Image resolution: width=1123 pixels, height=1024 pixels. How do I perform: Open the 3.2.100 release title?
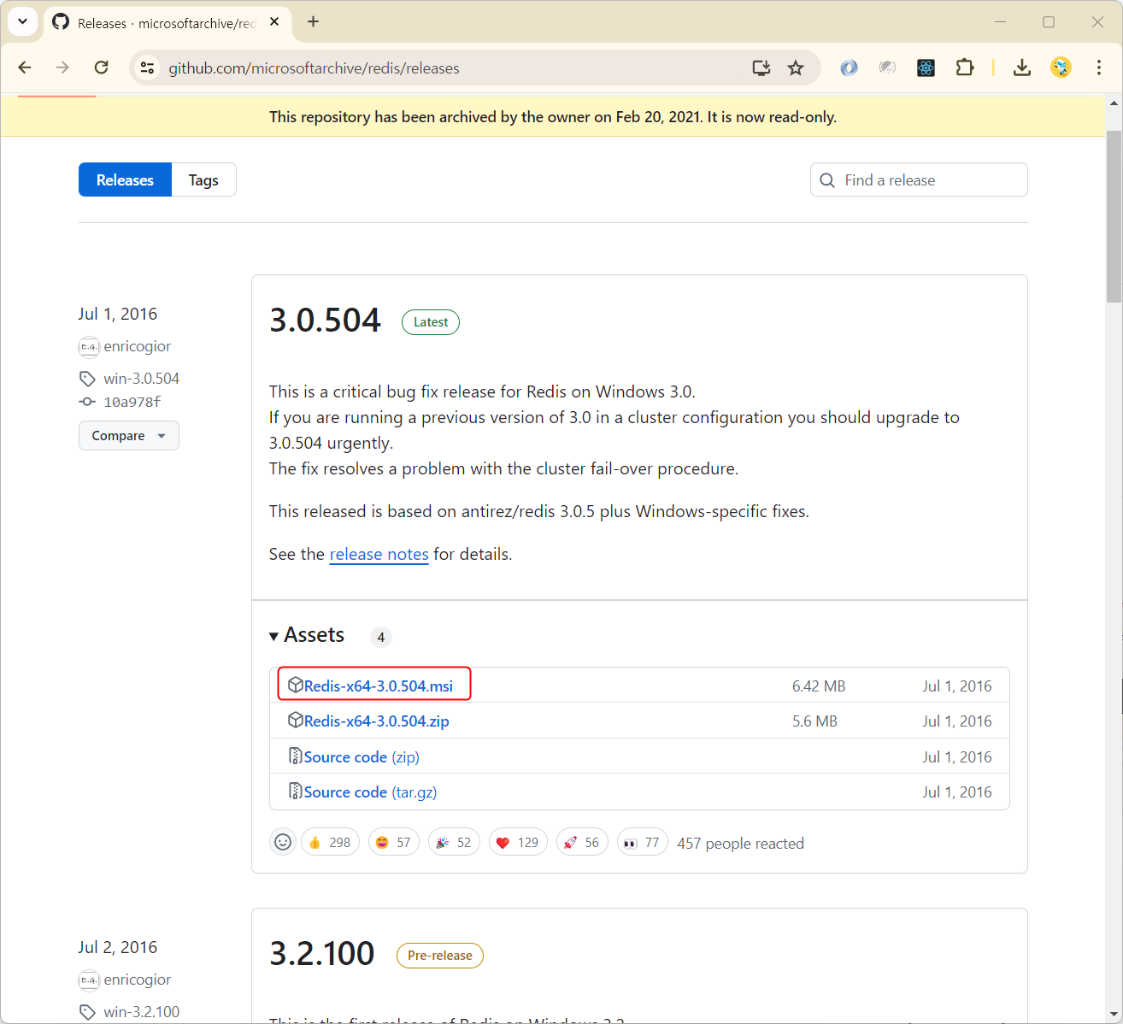(x=322, y=953)
